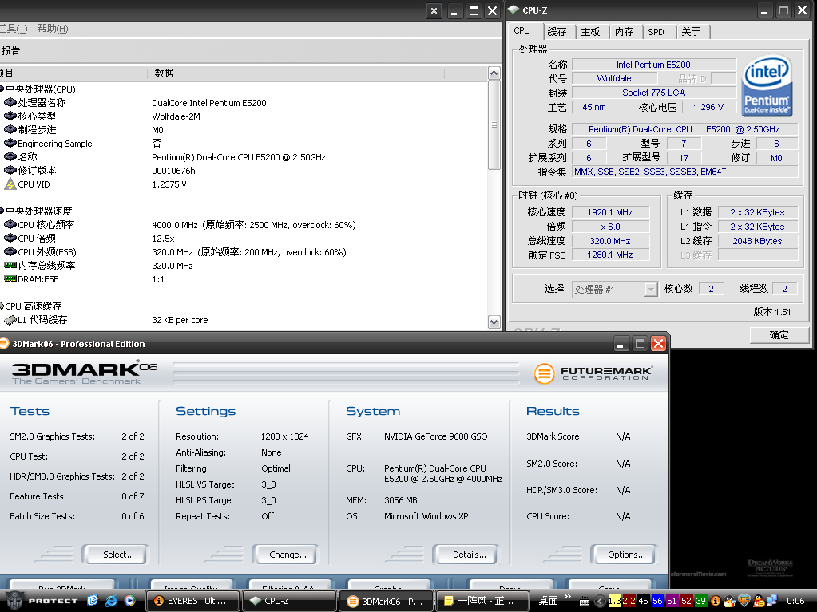
Task: Click the shield security tray icon
Action: tap(744, 601)
